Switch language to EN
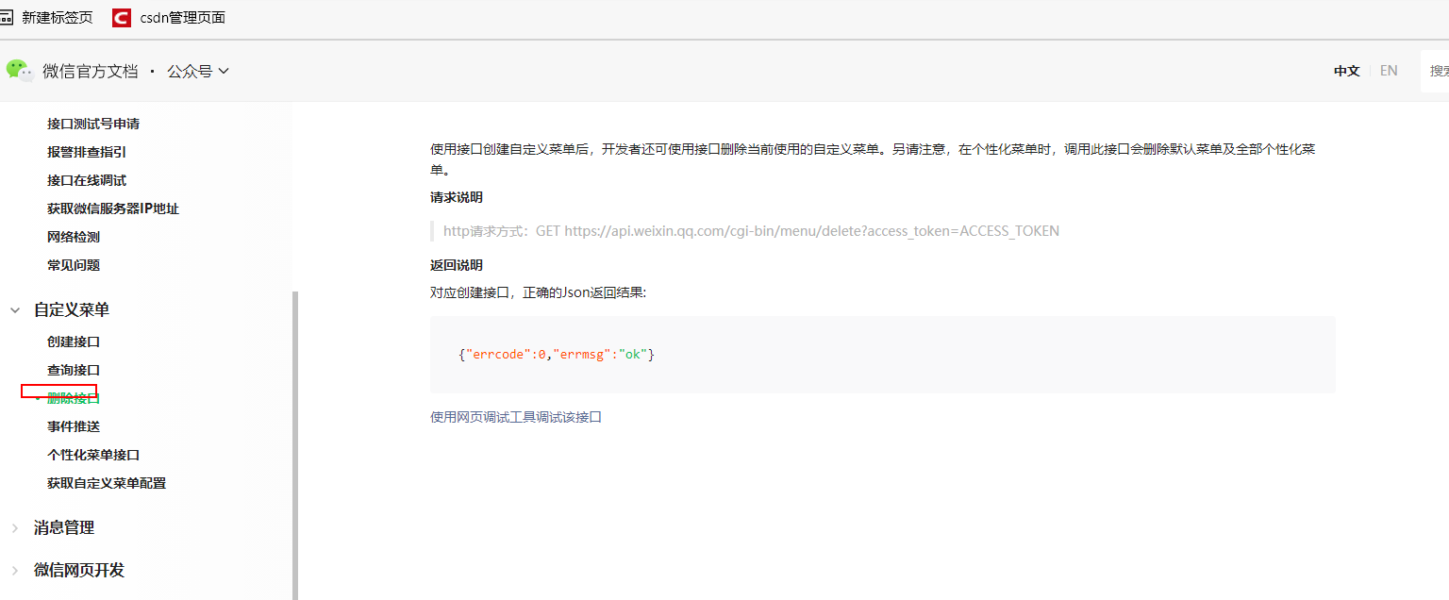Viewport: 1449px width, 600px height. point(1389,71)
